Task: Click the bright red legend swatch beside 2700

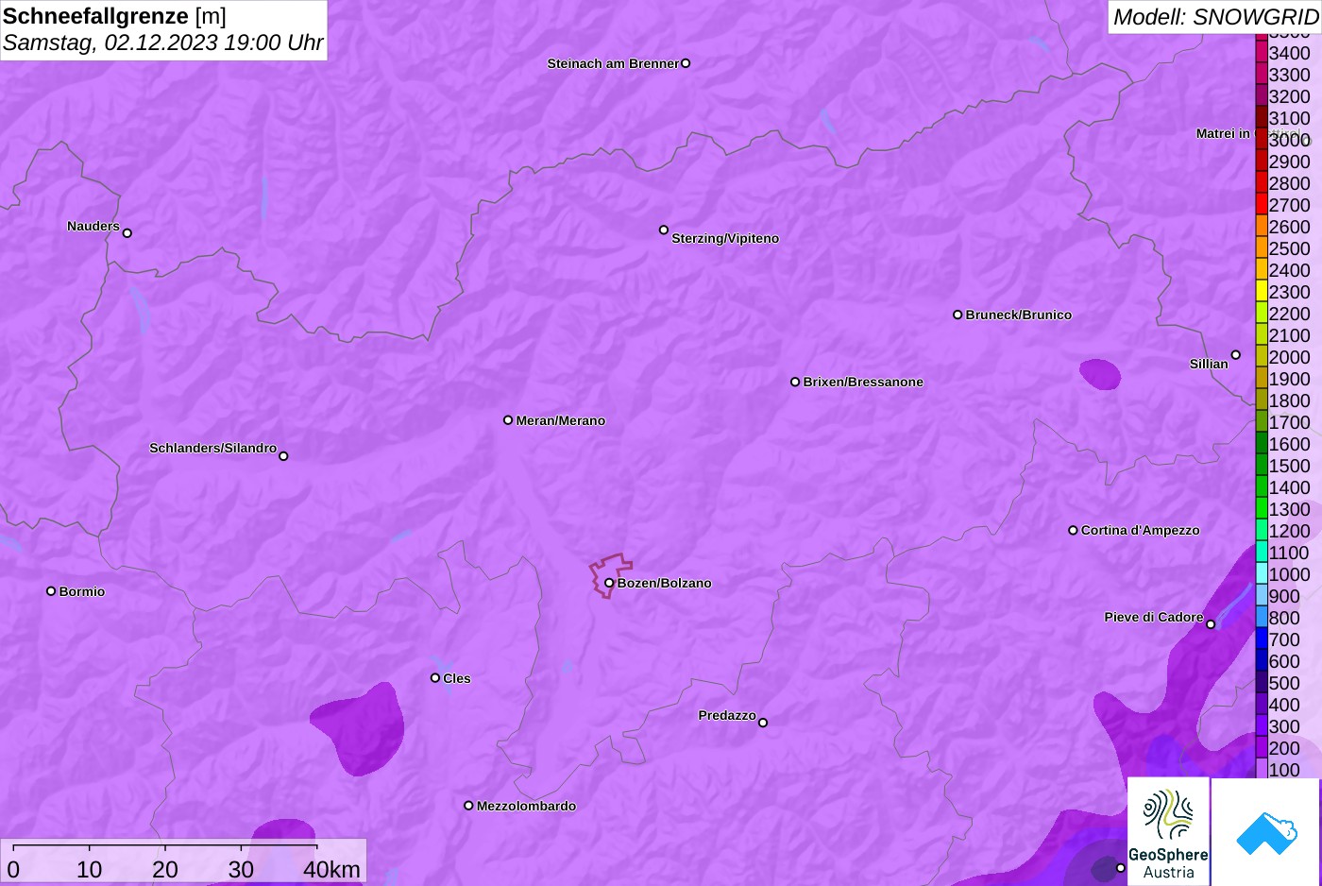Action: point(1262,205)
